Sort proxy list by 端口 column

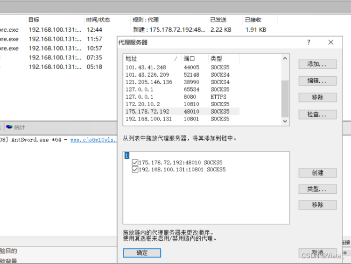195,59
